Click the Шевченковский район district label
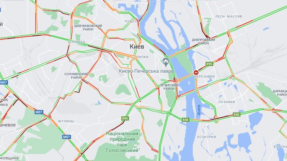Viewport: 287px width, 161px height. click(88, 28)
